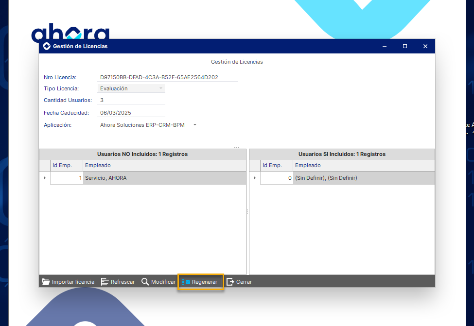Select the row indicator arrow for Servicio, AHORA
This screenshot has height=326, width=474.
pyautogui.click(x=45, y=178)
